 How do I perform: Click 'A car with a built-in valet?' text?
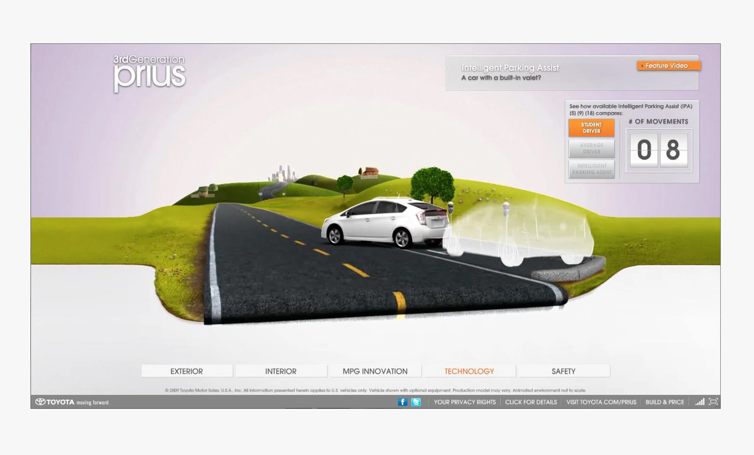[501, 78]
